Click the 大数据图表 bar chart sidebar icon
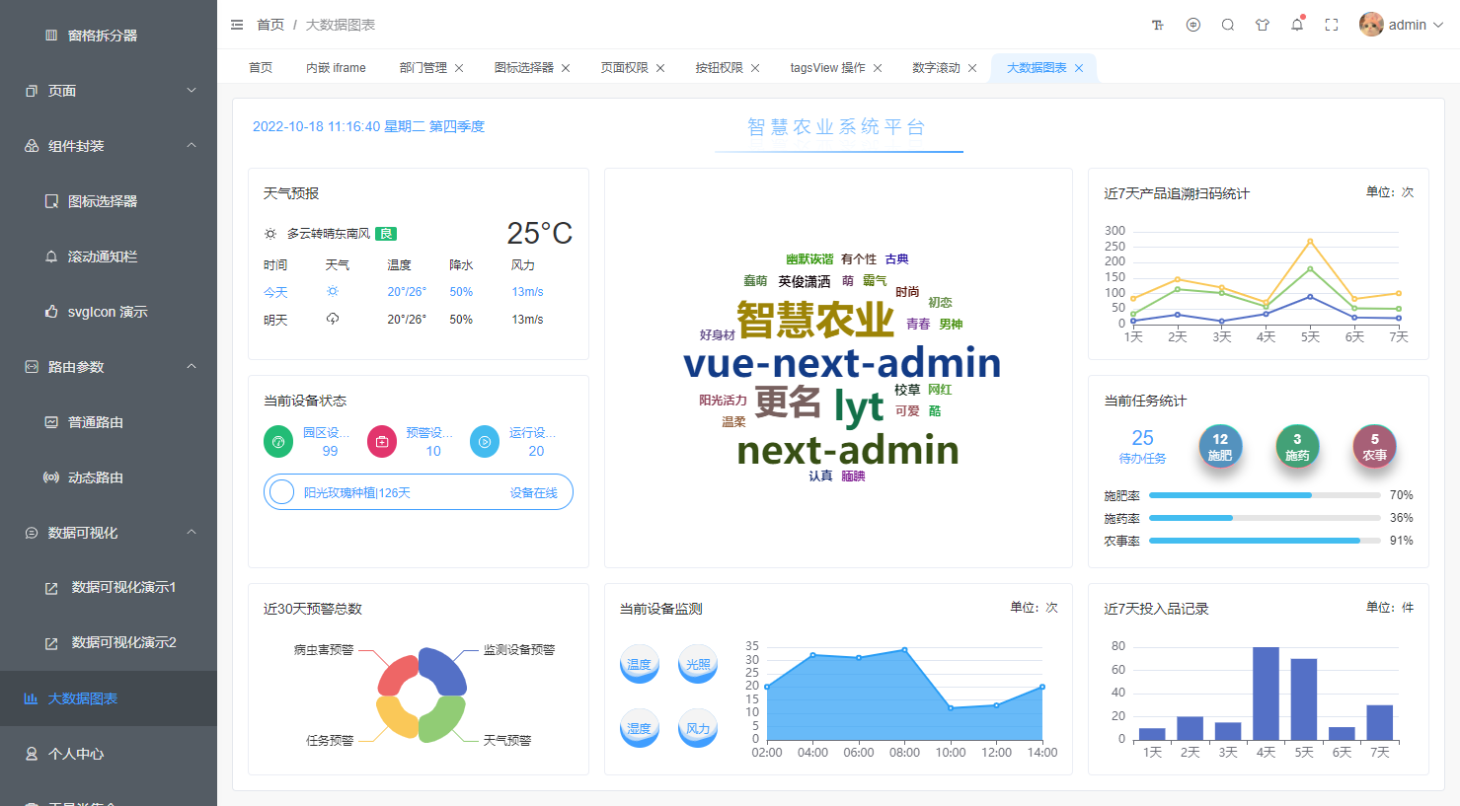Screen dimensions: 1460x806 click(32, 698)
